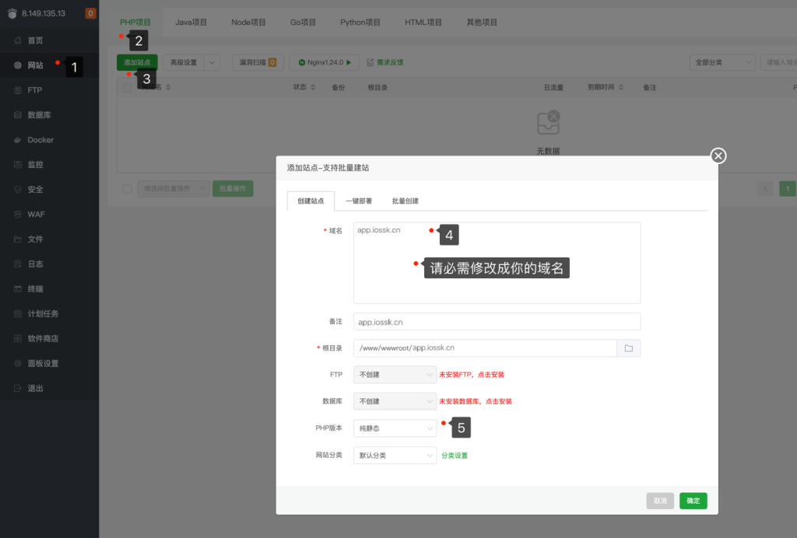Open the 监控 monitoring panel
The width and height of the screenshot is (797, 538).
(35, 164)
